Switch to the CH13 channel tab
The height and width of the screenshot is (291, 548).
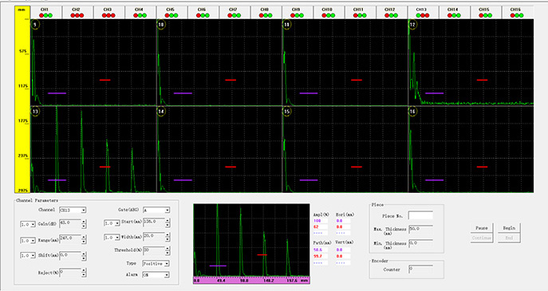(x=423, y=12)
